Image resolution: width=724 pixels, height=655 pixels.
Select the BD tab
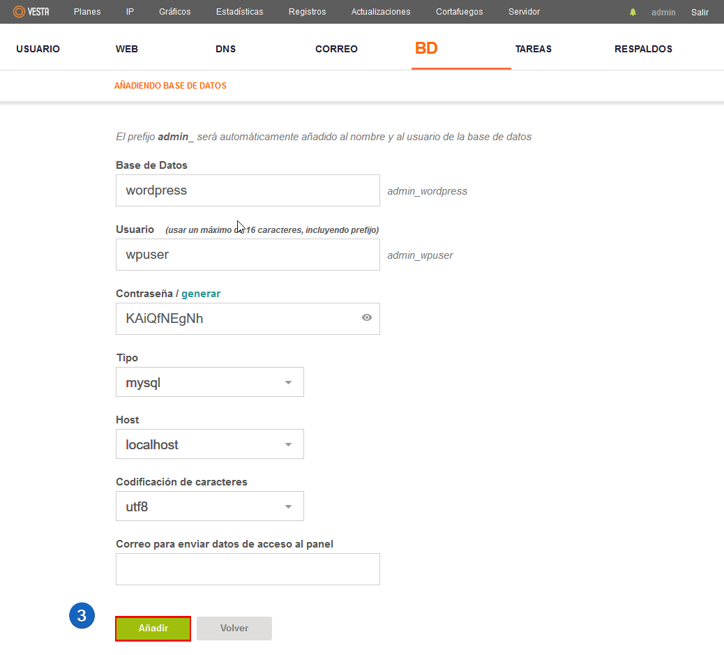pyautogui.click(x=426, y=48)
